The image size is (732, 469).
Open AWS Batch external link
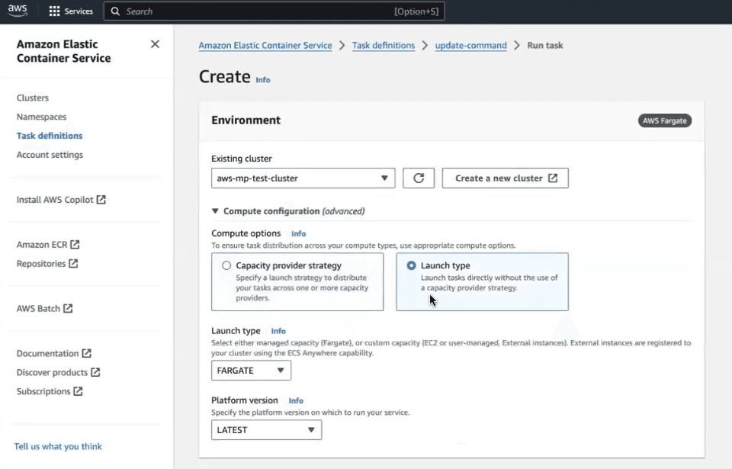pos(44,309)
